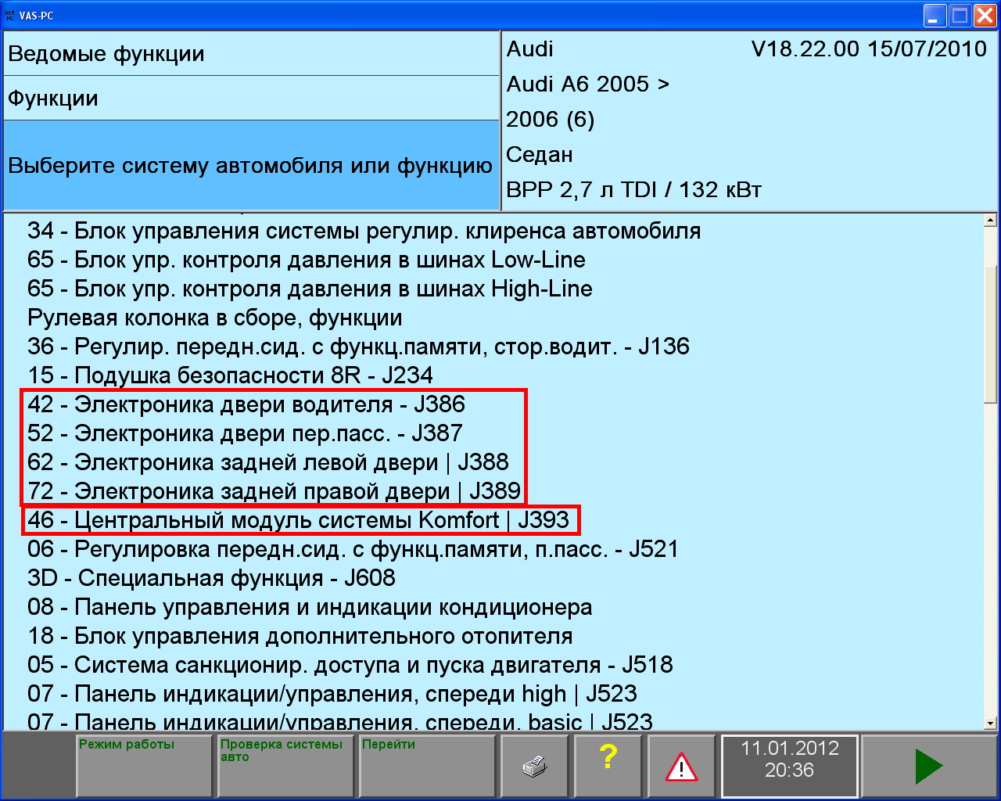Select 62 - Электроника задней левой двери J388
1001x801 pixels.
[x=268, y=462]
